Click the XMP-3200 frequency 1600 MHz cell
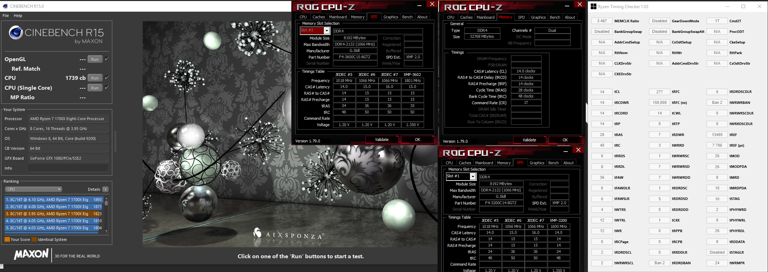The width and height of the screenshot is (768, 272). 559,226
